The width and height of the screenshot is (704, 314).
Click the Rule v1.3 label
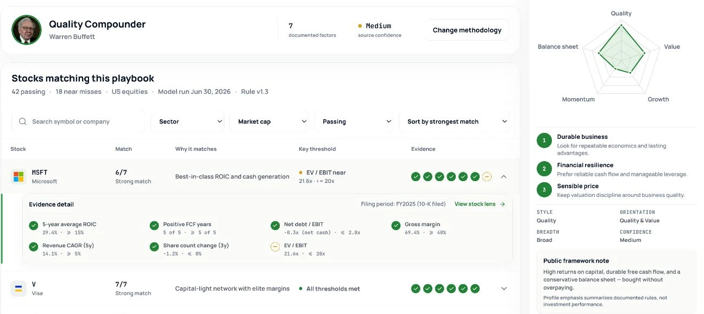click(255, 92)
